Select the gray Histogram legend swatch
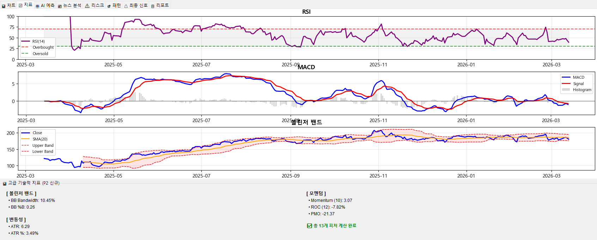The width and height of the screenshot is (597, 240). coord(566,90)
